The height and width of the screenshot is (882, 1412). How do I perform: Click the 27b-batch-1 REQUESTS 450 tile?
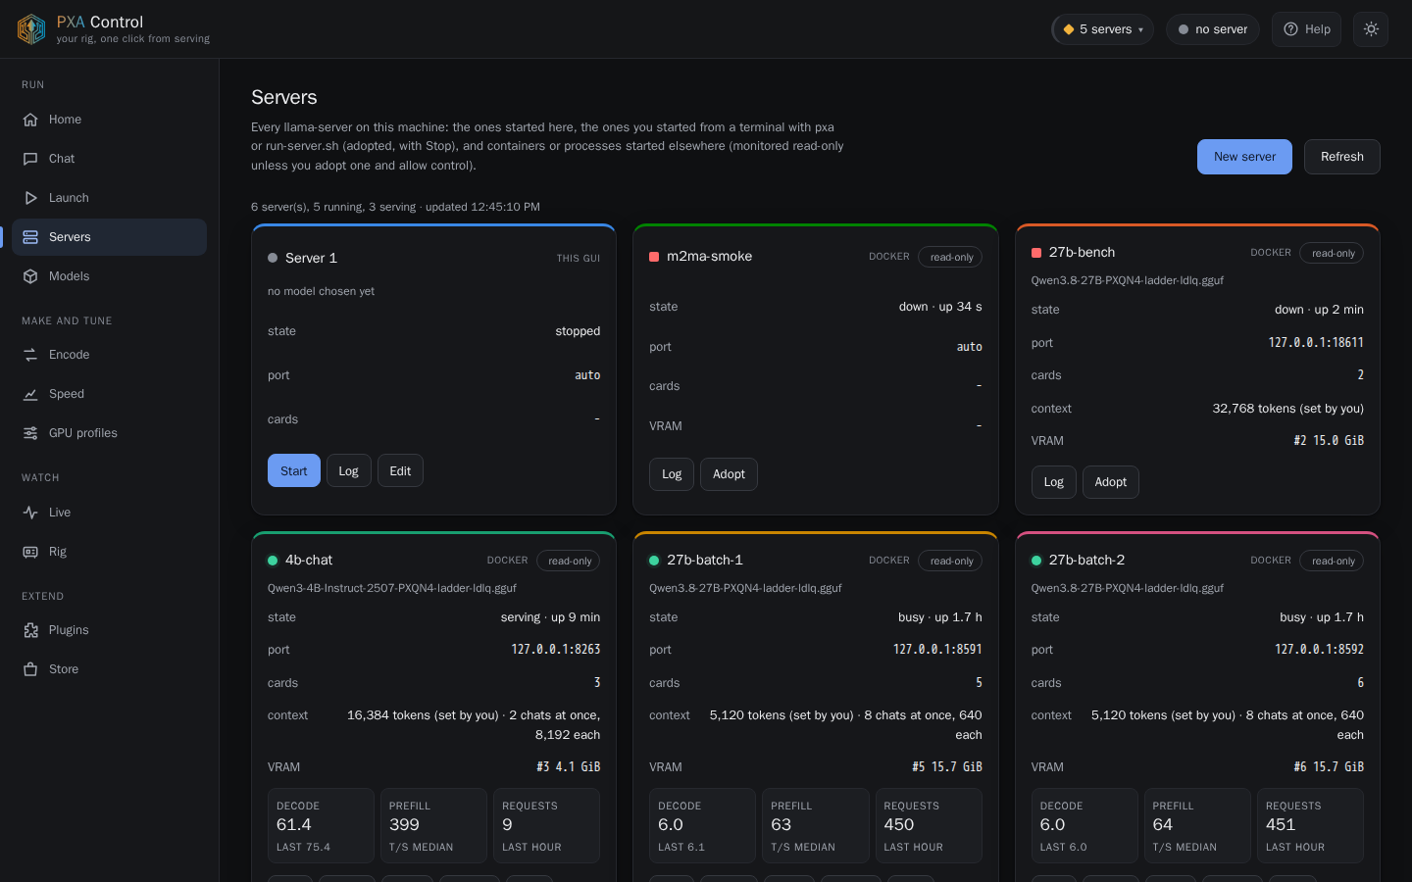929,825
